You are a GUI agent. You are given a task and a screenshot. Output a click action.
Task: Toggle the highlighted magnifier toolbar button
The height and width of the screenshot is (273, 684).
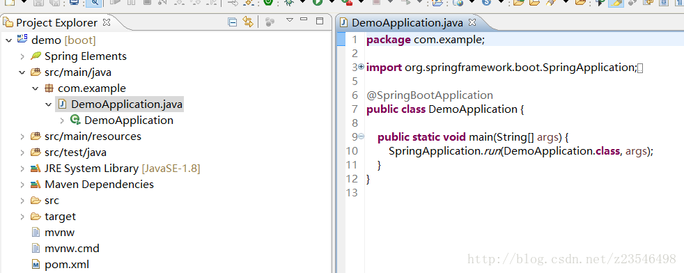click(94, 3)
